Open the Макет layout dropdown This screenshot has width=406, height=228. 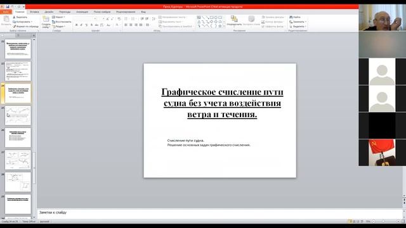point(58,17)
